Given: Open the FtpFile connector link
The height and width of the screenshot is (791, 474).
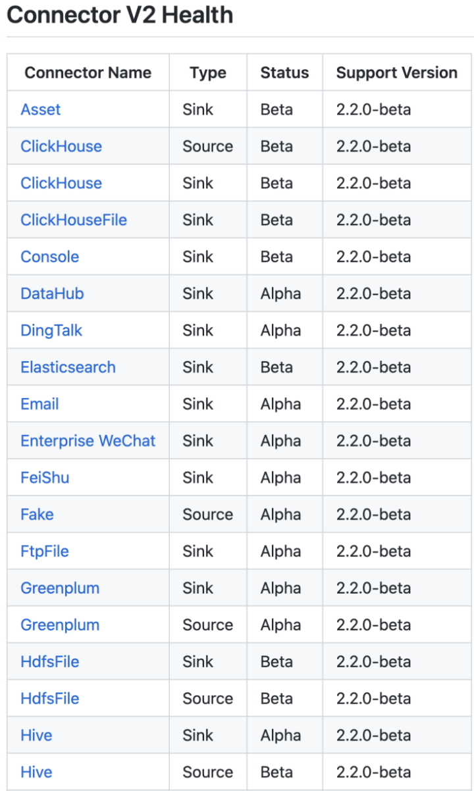Looking at the screenshot, I should tap(45, 551).
